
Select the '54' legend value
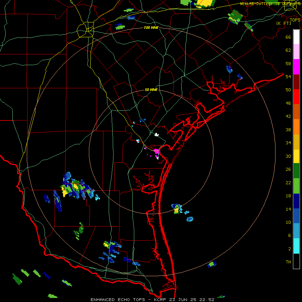point(288,77)
